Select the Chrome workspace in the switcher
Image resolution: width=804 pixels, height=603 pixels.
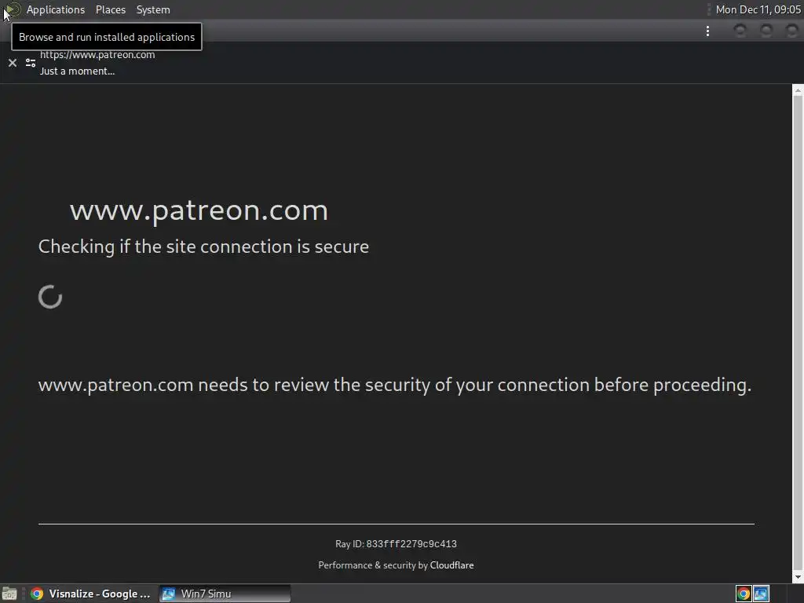click(x=744, y=594)
